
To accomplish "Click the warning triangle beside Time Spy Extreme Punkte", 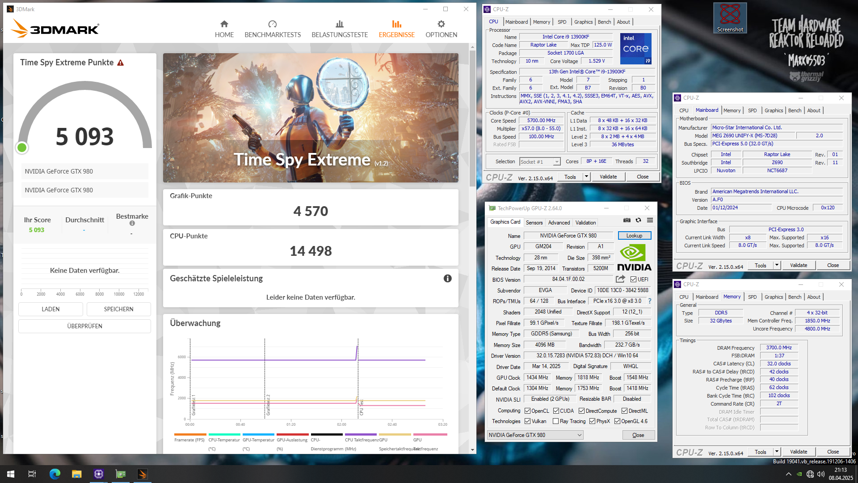I will 121,63.
